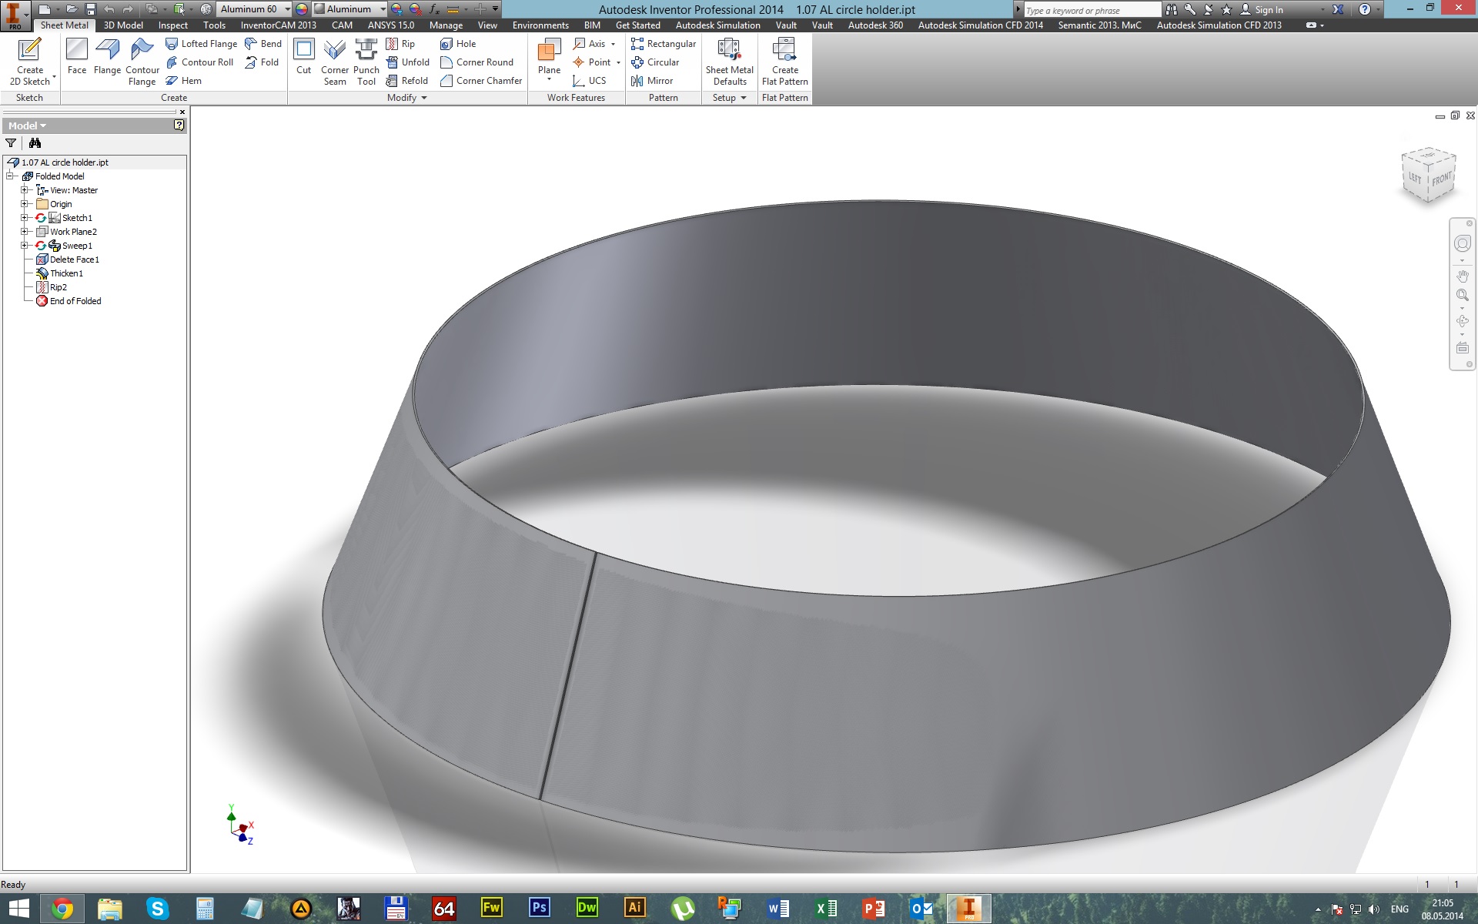Select the Hole tool
This screenshot has height=924, width=1478.
coord(458,44)
